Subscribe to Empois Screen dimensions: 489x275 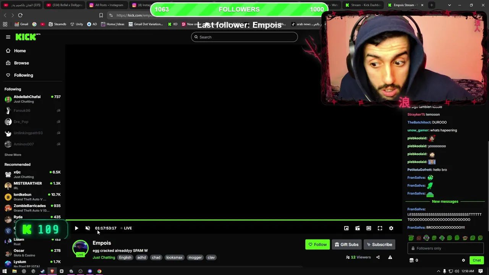pos(379,244)
